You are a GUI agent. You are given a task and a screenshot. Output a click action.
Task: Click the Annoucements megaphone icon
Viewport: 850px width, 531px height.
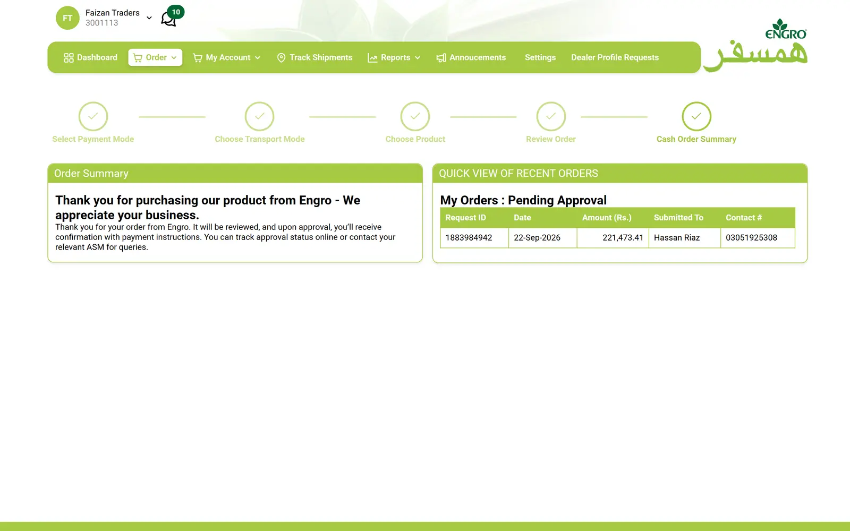click(441, 57)
